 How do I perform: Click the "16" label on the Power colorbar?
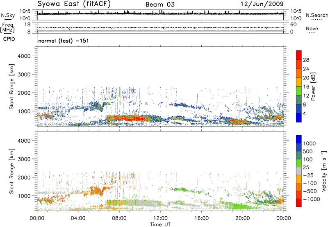[x=306, y=87]
